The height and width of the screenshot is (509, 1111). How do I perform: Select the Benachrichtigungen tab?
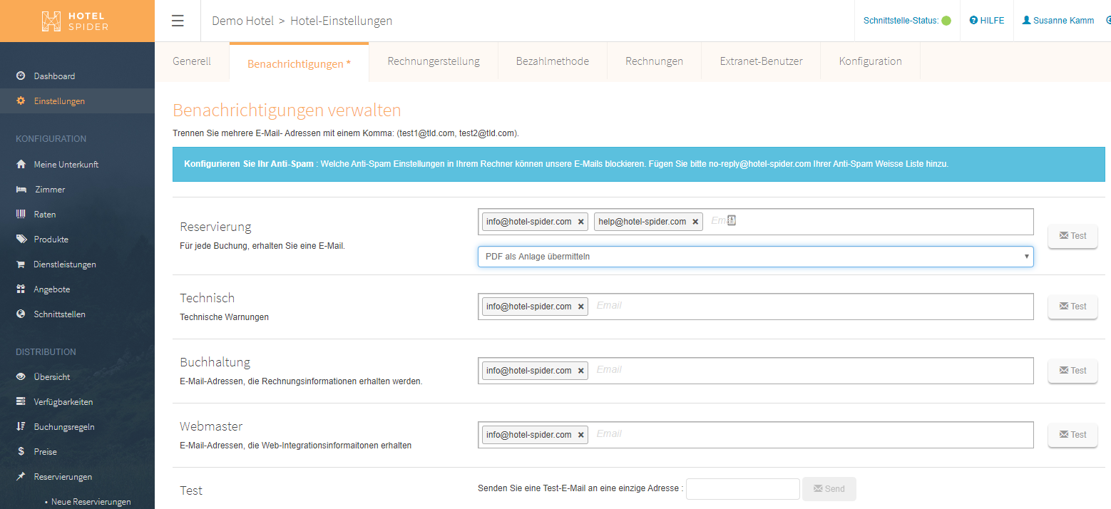pyautogui.click(x=299, y=63)
